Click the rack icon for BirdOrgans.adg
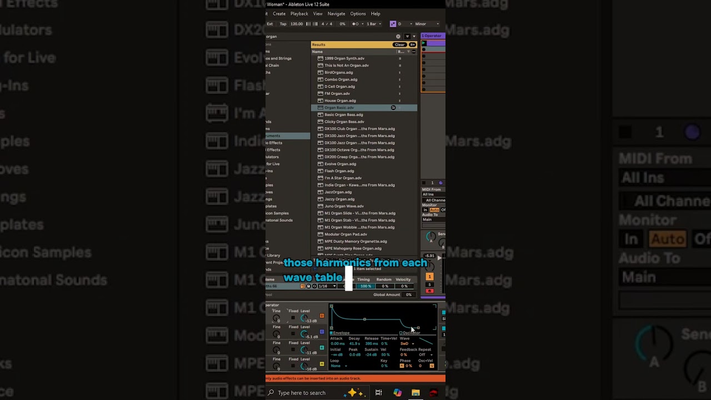 point(321,72)
